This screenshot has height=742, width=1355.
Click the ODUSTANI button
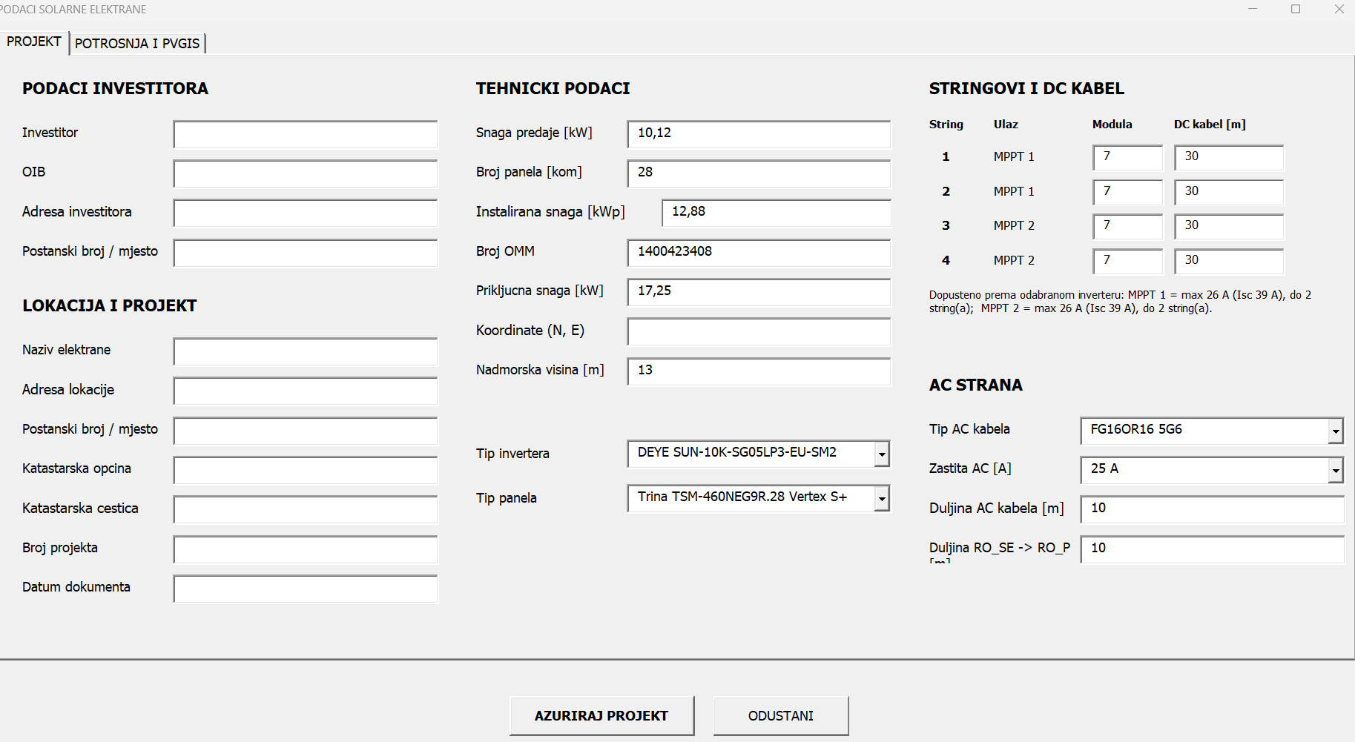(781, 715)
